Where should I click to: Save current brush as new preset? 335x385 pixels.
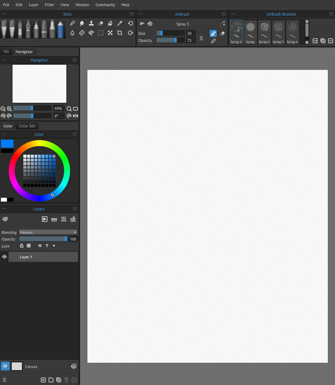point(315,41)
